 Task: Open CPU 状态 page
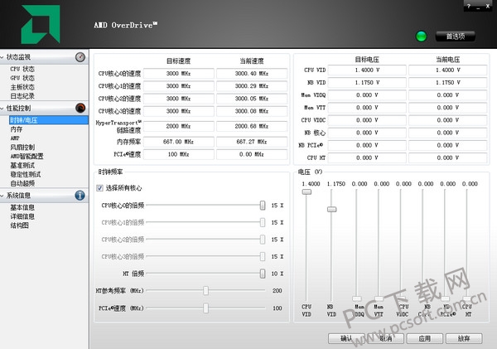22,69
